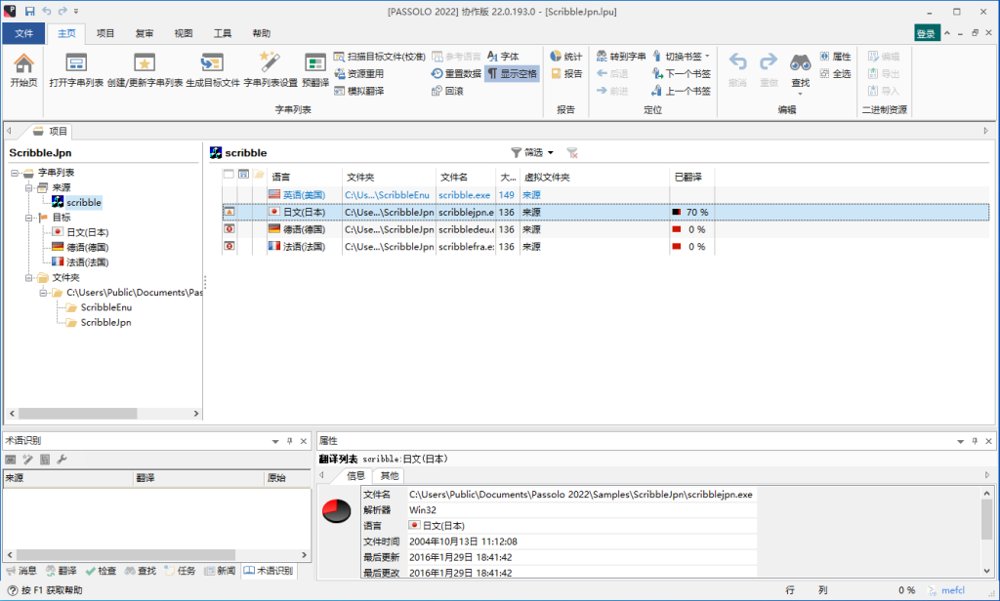Switch to 视图 ribbon tab
The height and width of the screenshot is (601, 1000).
pyautogui.click(x=183, y=33)
